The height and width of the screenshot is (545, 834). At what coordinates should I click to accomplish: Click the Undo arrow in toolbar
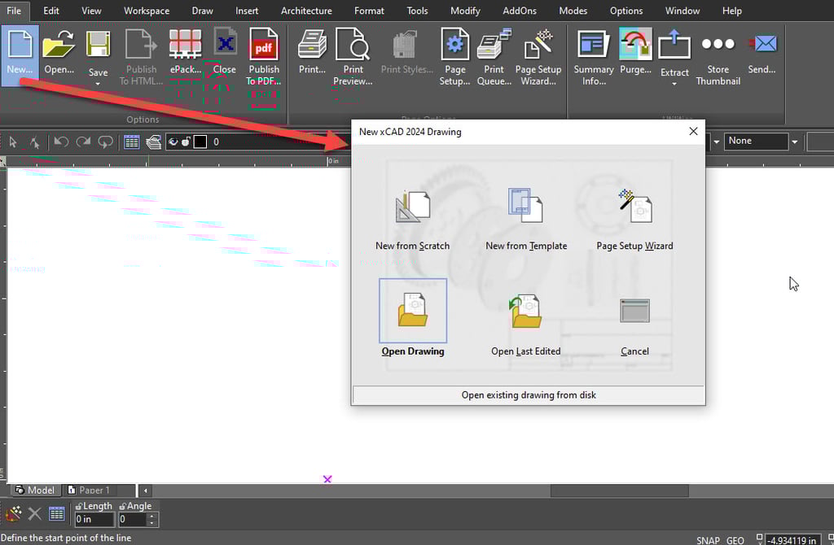click(61, 142)
